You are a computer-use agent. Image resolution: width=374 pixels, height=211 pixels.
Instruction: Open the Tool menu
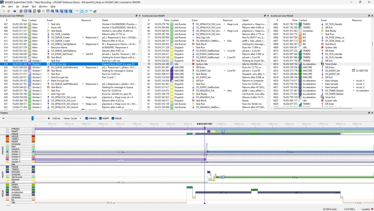pos(33,6)
